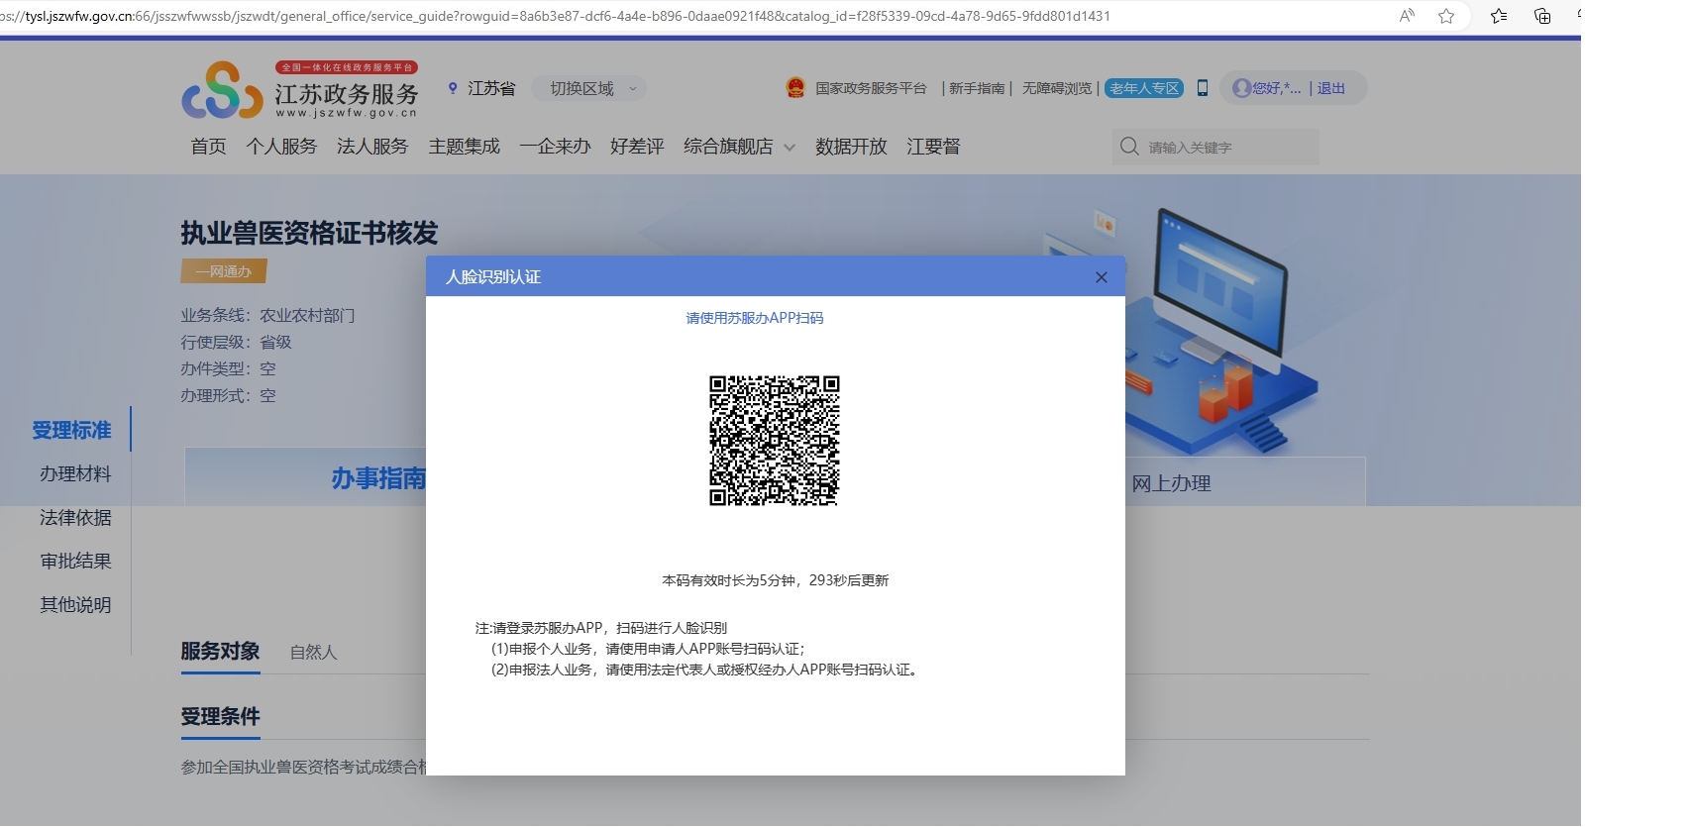Click the QR code in the face-authentication dialog

(775, 441)
